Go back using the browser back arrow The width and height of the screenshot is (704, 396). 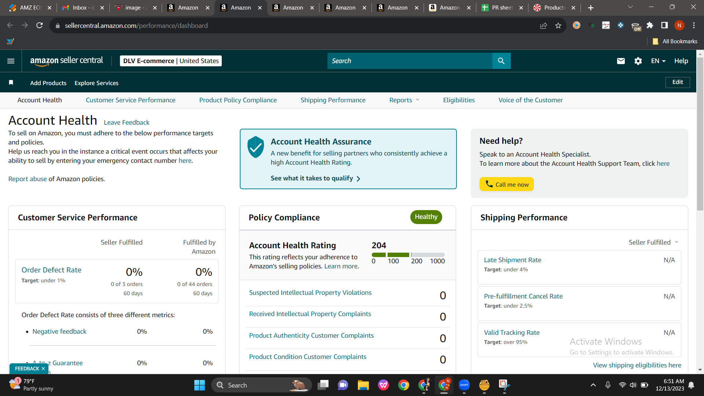coord(10,25)
